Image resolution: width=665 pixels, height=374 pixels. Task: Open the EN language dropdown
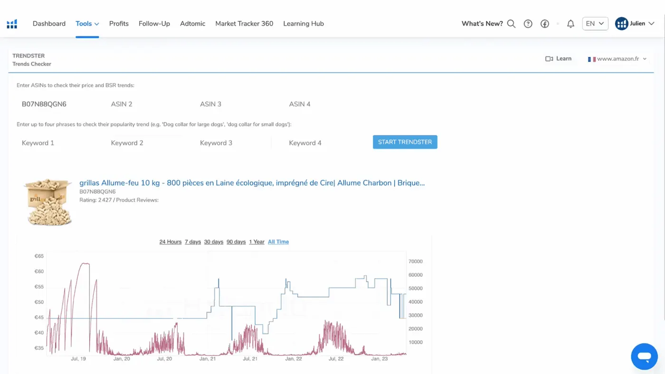(x=595, y=24)
